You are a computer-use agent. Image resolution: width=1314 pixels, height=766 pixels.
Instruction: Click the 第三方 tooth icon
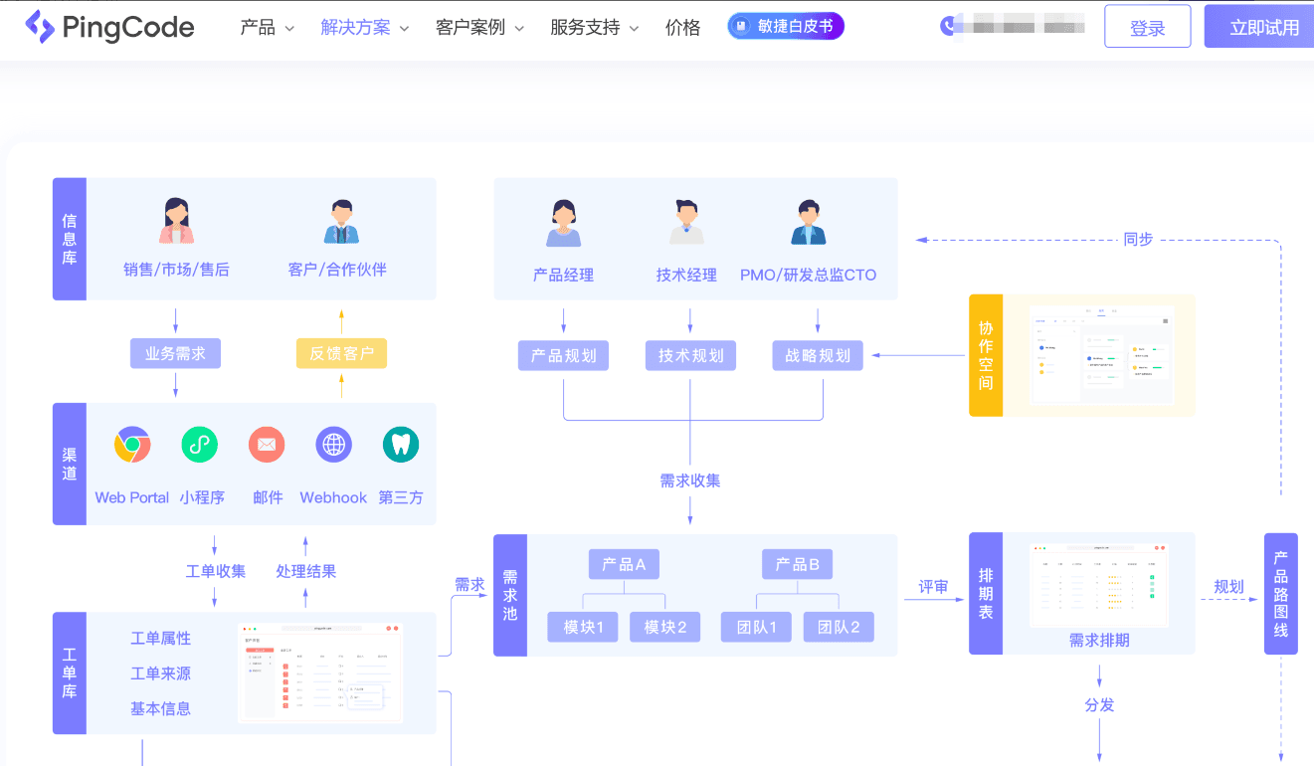pyautogui.click(x=401, y=444)
